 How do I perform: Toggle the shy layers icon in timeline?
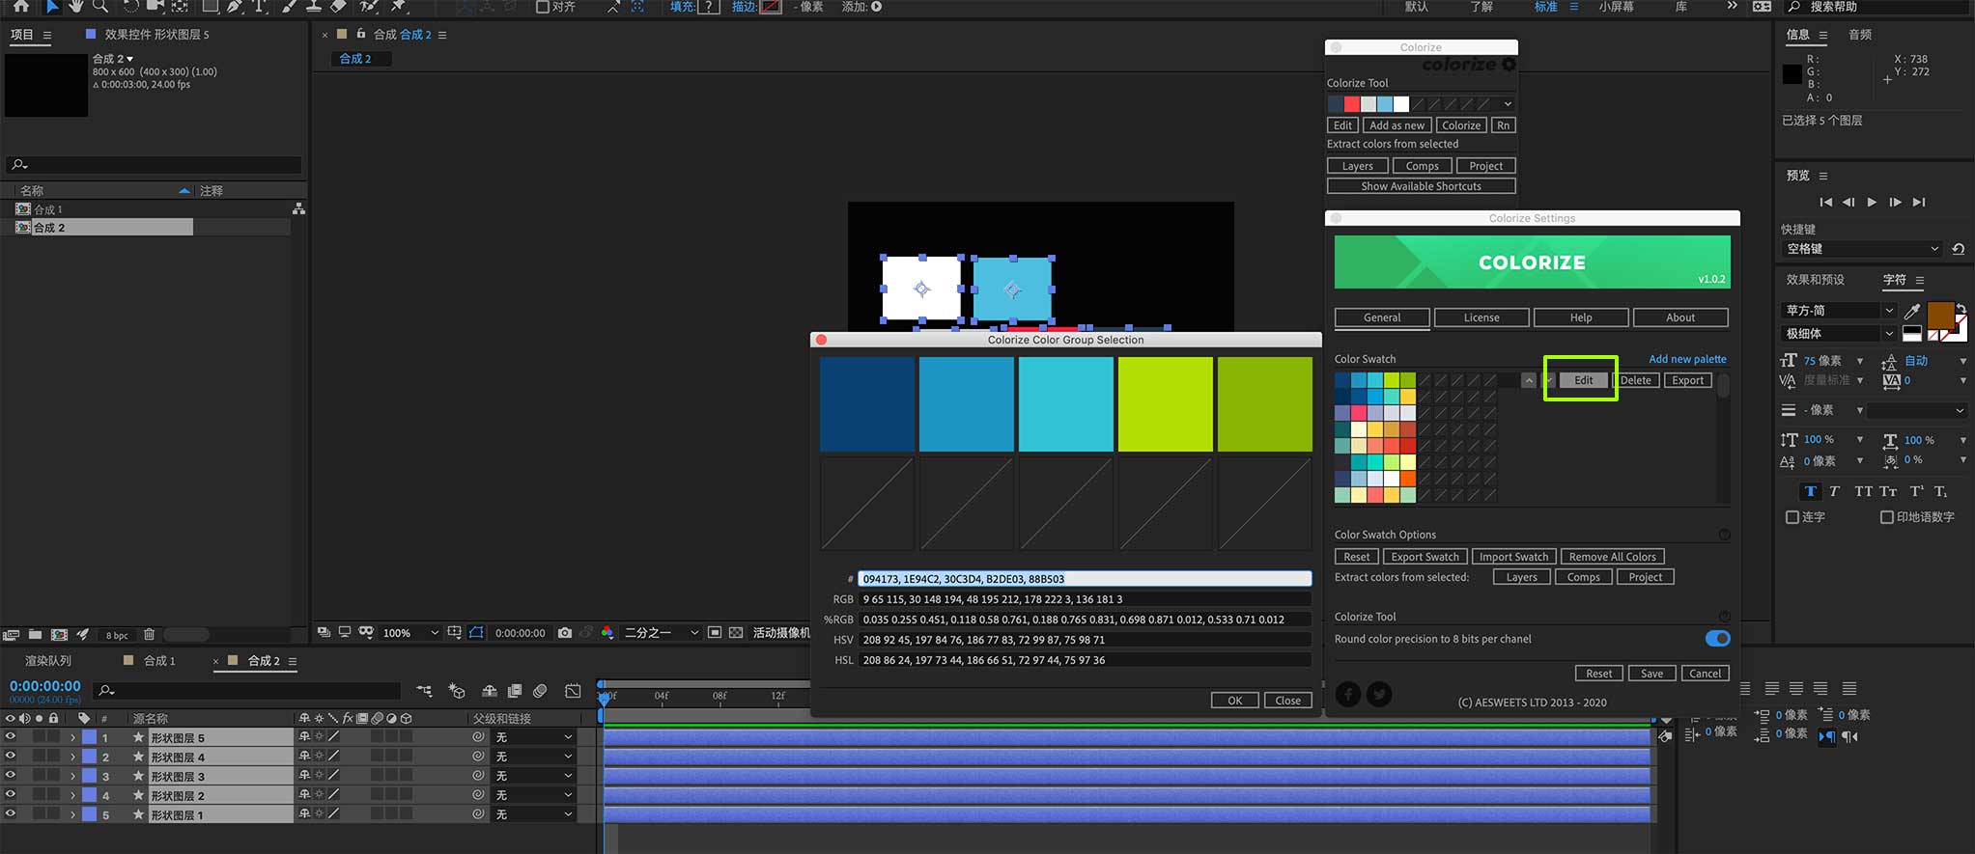coord(490,691)
